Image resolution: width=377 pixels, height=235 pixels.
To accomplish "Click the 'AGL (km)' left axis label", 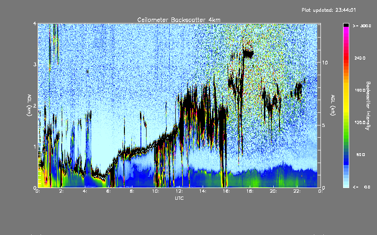I will click(29, 105).
